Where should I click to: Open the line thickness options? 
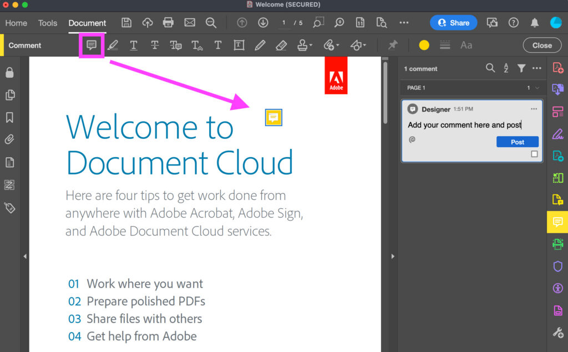point(445,45)
